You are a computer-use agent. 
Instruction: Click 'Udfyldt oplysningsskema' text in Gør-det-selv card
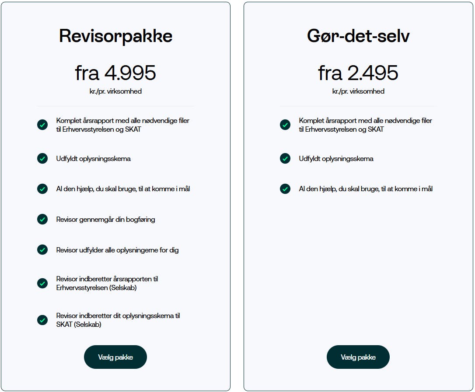(336, 158)
